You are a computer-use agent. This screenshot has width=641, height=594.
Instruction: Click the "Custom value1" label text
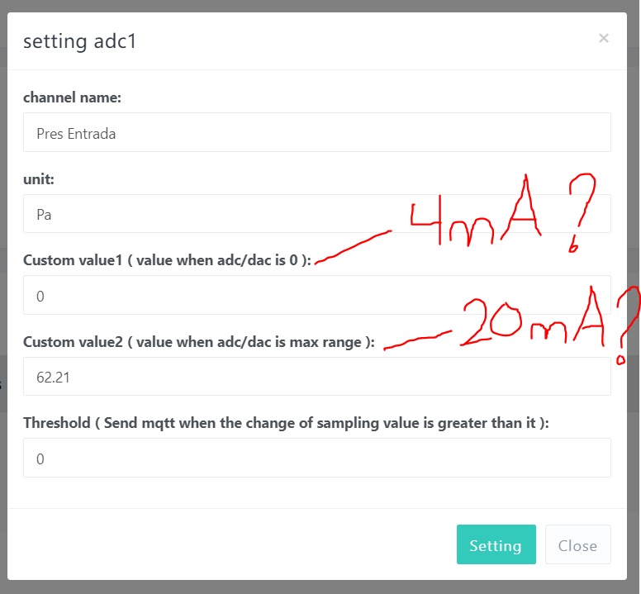(x=74, y=260)
